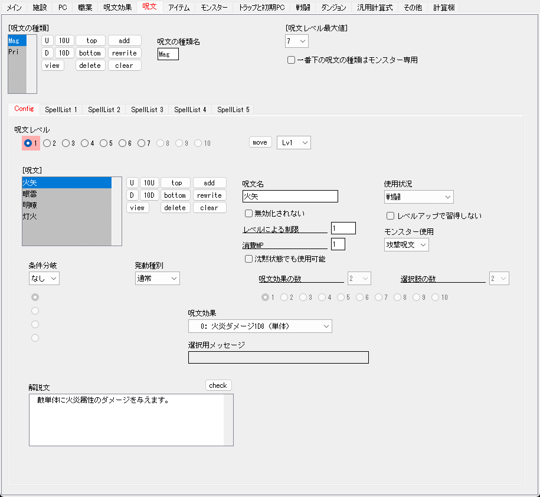Viewport: 540px width, 497px height.
Task: Click clear button beside spell list
Action: [x=210, y=208]
